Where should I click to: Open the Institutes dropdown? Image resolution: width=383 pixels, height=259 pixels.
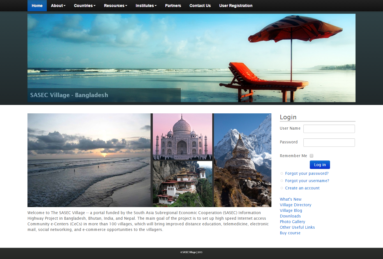point(146,6)
